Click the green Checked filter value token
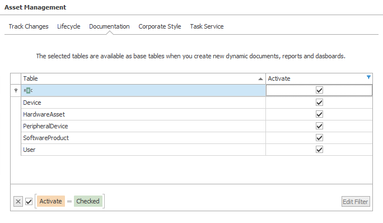 (x=88, y=201)
